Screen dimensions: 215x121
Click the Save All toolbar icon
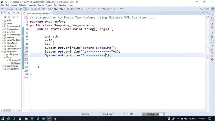[12, 9]
